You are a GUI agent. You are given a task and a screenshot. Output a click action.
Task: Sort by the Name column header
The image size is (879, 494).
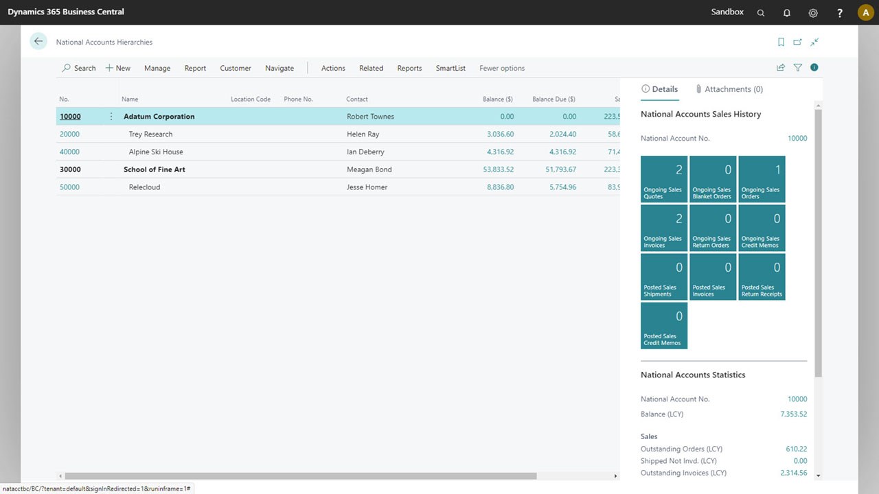[x=130, y=99]
